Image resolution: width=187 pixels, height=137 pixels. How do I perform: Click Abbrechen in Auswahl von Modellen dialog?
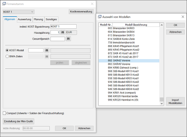click(175, 32)
